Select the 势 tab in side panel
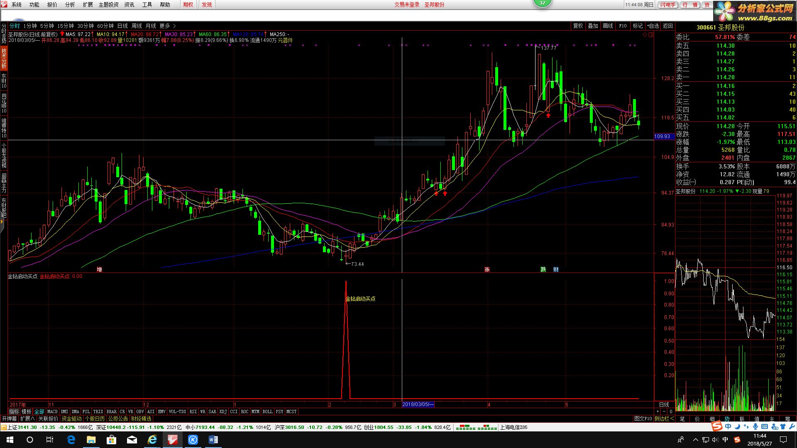 tap(727, 419)
